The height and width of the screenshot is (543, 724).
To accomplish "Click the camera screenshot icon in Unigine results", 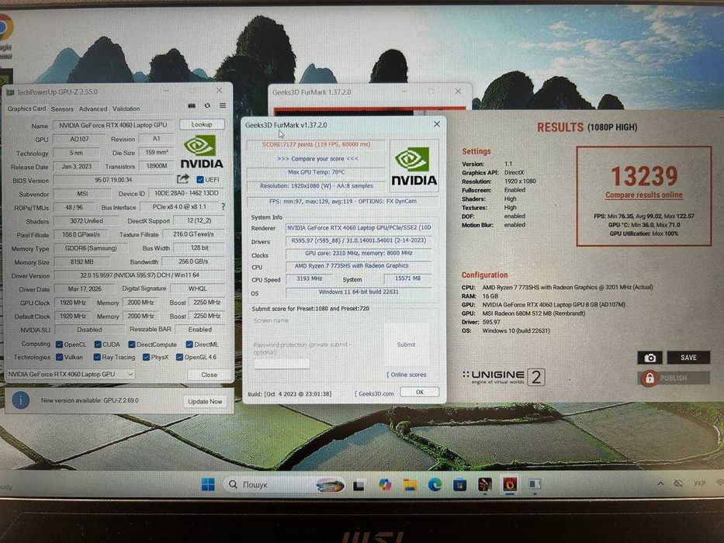I will pyautogui.click(x=650, y=358).
